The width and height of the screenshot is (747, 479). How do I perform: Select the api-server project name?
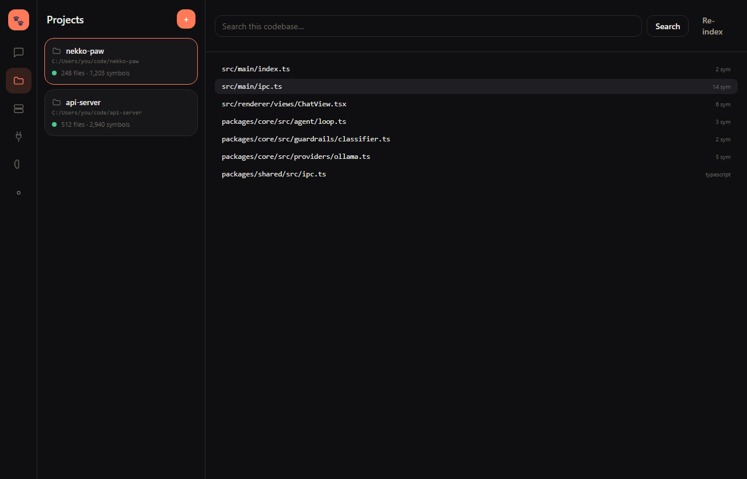point(83,102)
